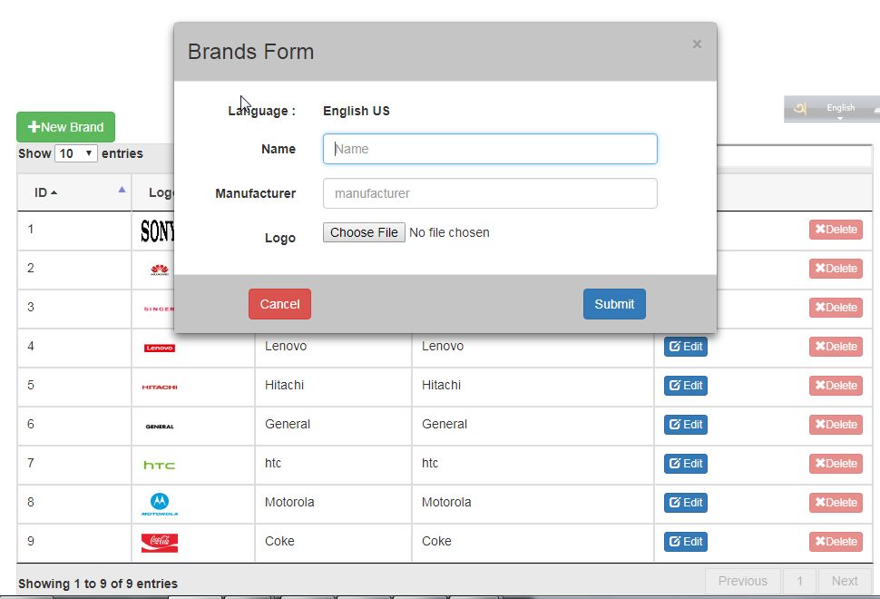Delete the Sony brand row

[836, 230]
